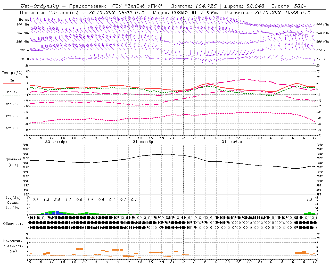Select the 'Долгота: 104.725' longitude value
Viewport: 330px width, 264px height.
[194, 6]
